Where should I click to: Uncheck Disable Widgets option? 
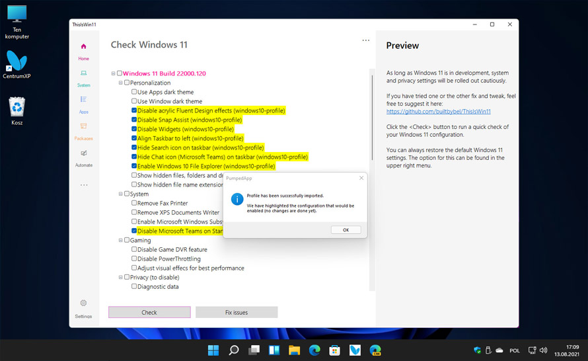coord(134,129)
